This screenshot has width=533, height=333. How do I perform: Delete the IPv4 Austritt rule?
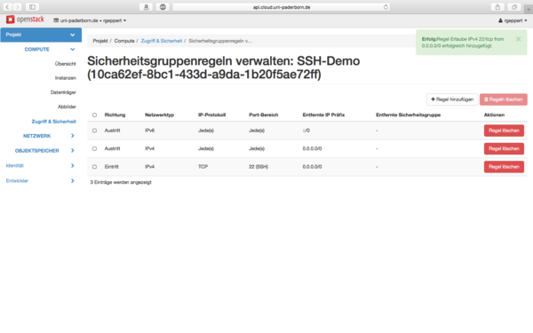click(504, 148)
